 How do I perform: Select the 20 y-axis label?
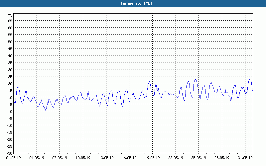coord(10,84)
